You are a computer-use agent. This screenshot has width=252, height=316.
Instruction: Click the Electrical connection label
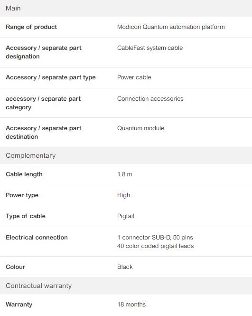37,238
